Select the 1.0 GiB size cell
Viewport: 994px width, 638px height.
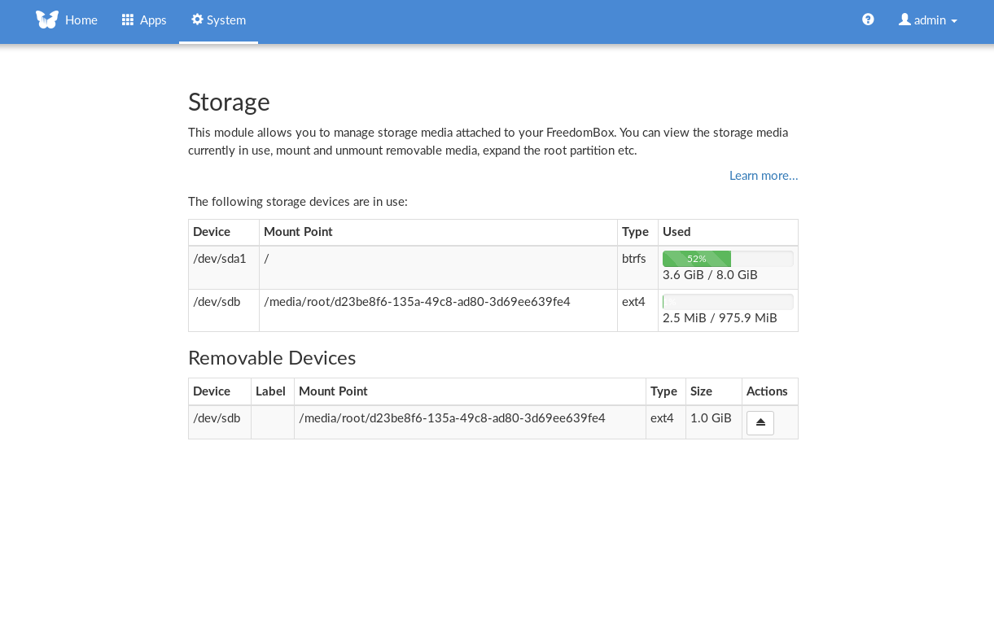(x=711, y=418)
